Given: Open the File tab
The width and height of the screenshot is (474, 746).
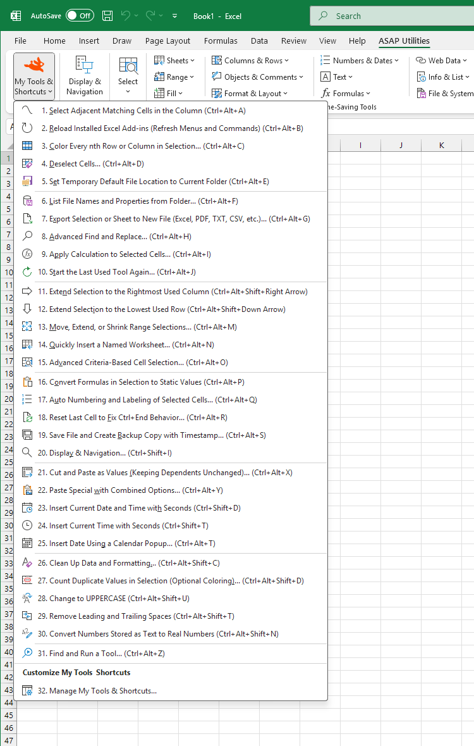Looking at the screenshot, I should tap(20, 41).
